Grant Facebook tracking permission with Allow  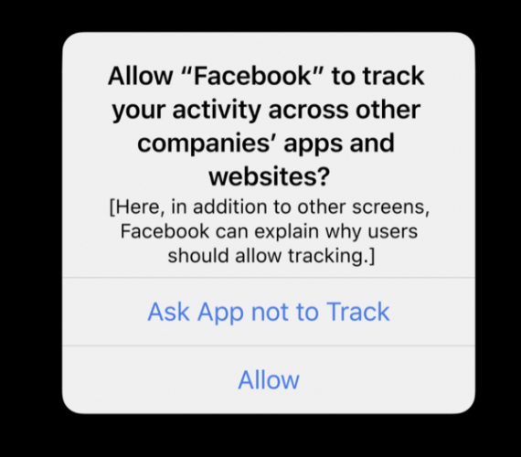pyautogui.click(x=269, y=380)
